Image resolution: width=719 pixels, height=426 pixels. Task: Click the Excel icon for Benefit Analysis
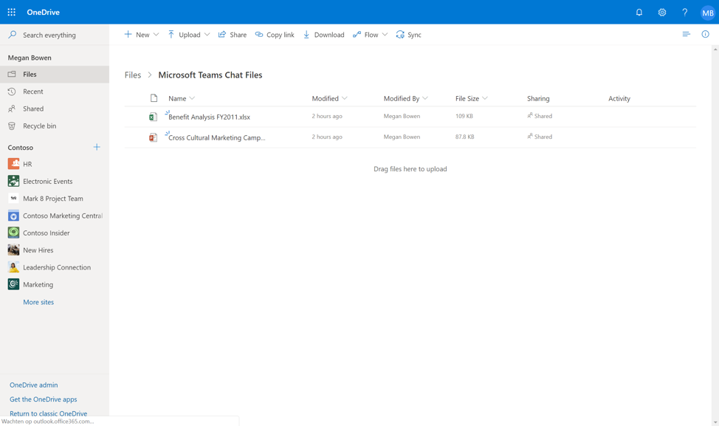(153, 117)
